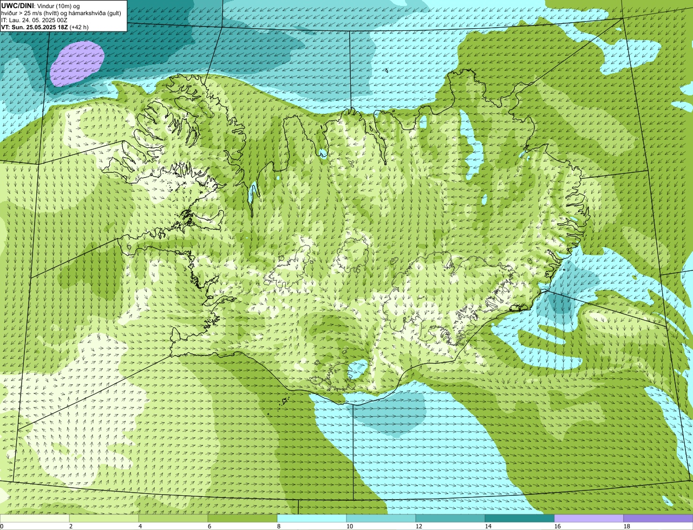Click the '8' scale label
Screen dimensions: 693x530
click(279, 526)
